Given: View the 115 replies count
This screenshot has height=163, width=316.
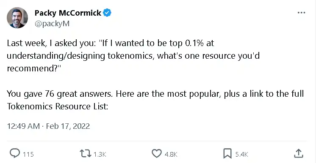Looking at the screenshot, I should [x=28, y=155].
